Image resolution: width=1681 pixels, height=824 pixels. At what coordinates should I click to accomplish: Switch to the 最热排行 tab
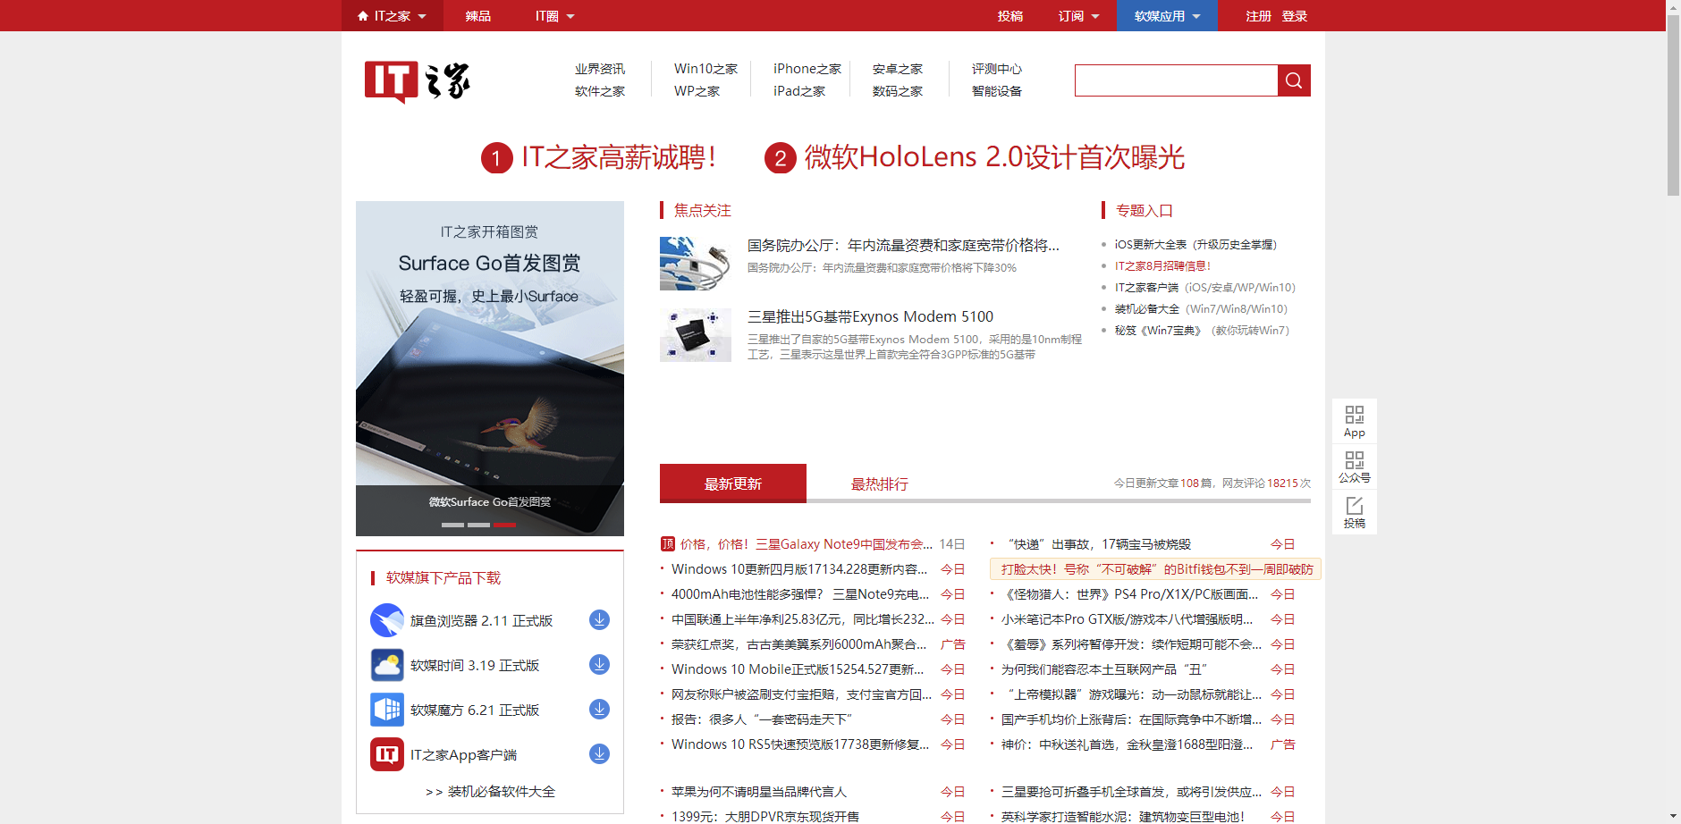click(x=880, y=483)
